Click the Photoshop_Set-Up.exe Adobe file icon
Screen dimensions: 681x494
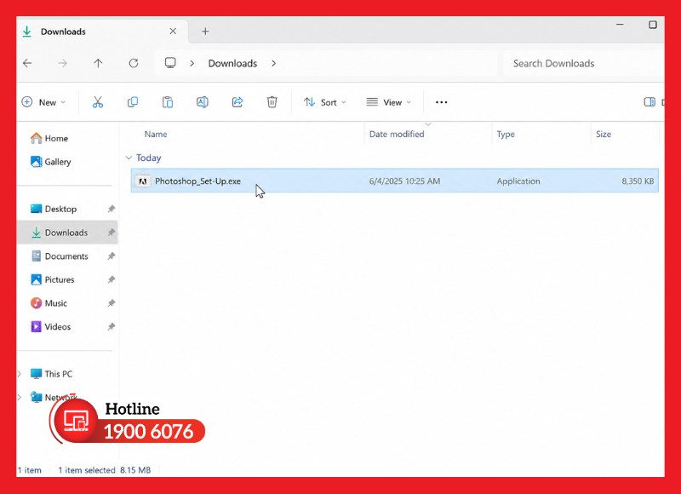[142, 181]
